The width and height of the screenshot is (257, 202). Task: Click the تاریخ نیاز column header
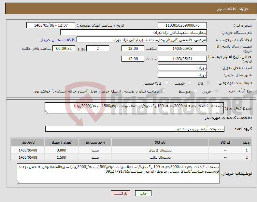tap(28, 142)
